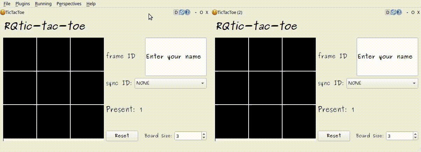Mark the bottom-right cell of the TicTacToe (2) board
This screenshot has height=152, width=421.
tap(299, 122)
